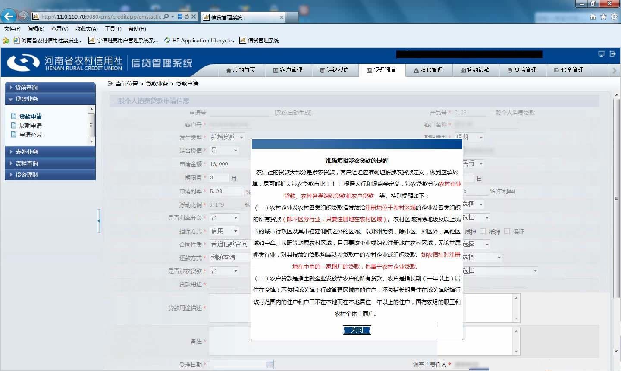Click the 申请金额 field showing 13,000
Viewport: 621px width, 371px height.
230,164
